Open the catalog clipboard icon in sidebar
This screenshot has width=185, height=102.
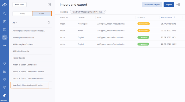tap(5, 22)
